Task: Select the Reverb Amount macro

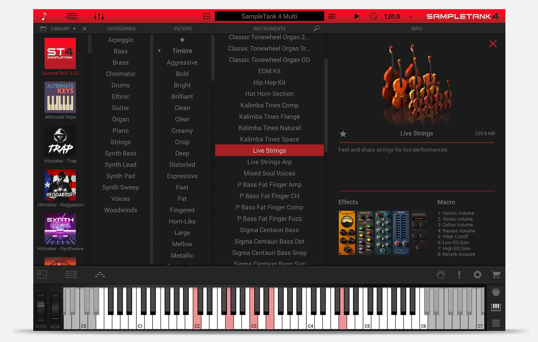Action: (x=456, y=254)
